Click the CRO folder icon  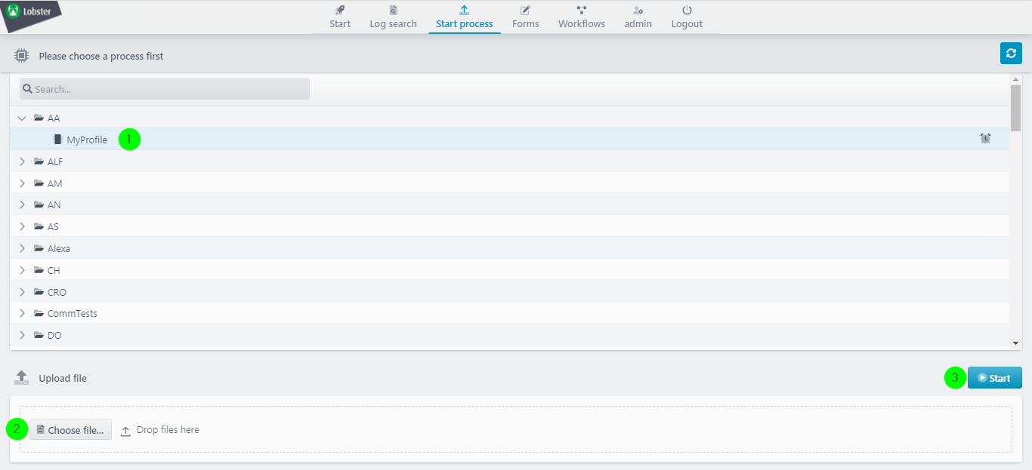39,292
